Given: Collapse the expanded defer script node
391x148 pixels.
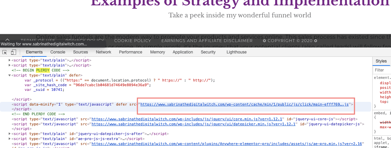Looking at the screenshot, I should point(9,76).
